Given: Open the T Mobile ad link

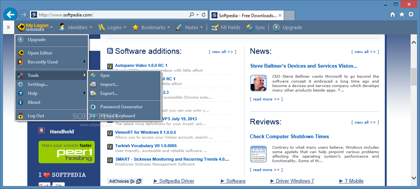Looking at the screenshot, I should point(351,181).
